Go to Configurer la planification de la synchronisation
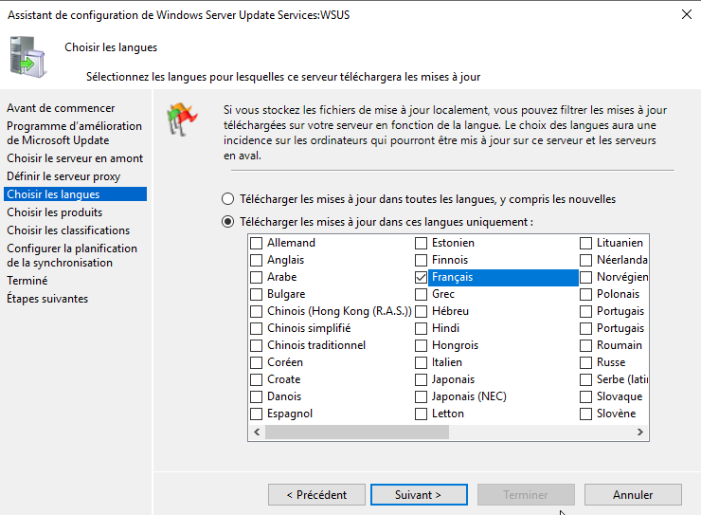 pos(72,255)
